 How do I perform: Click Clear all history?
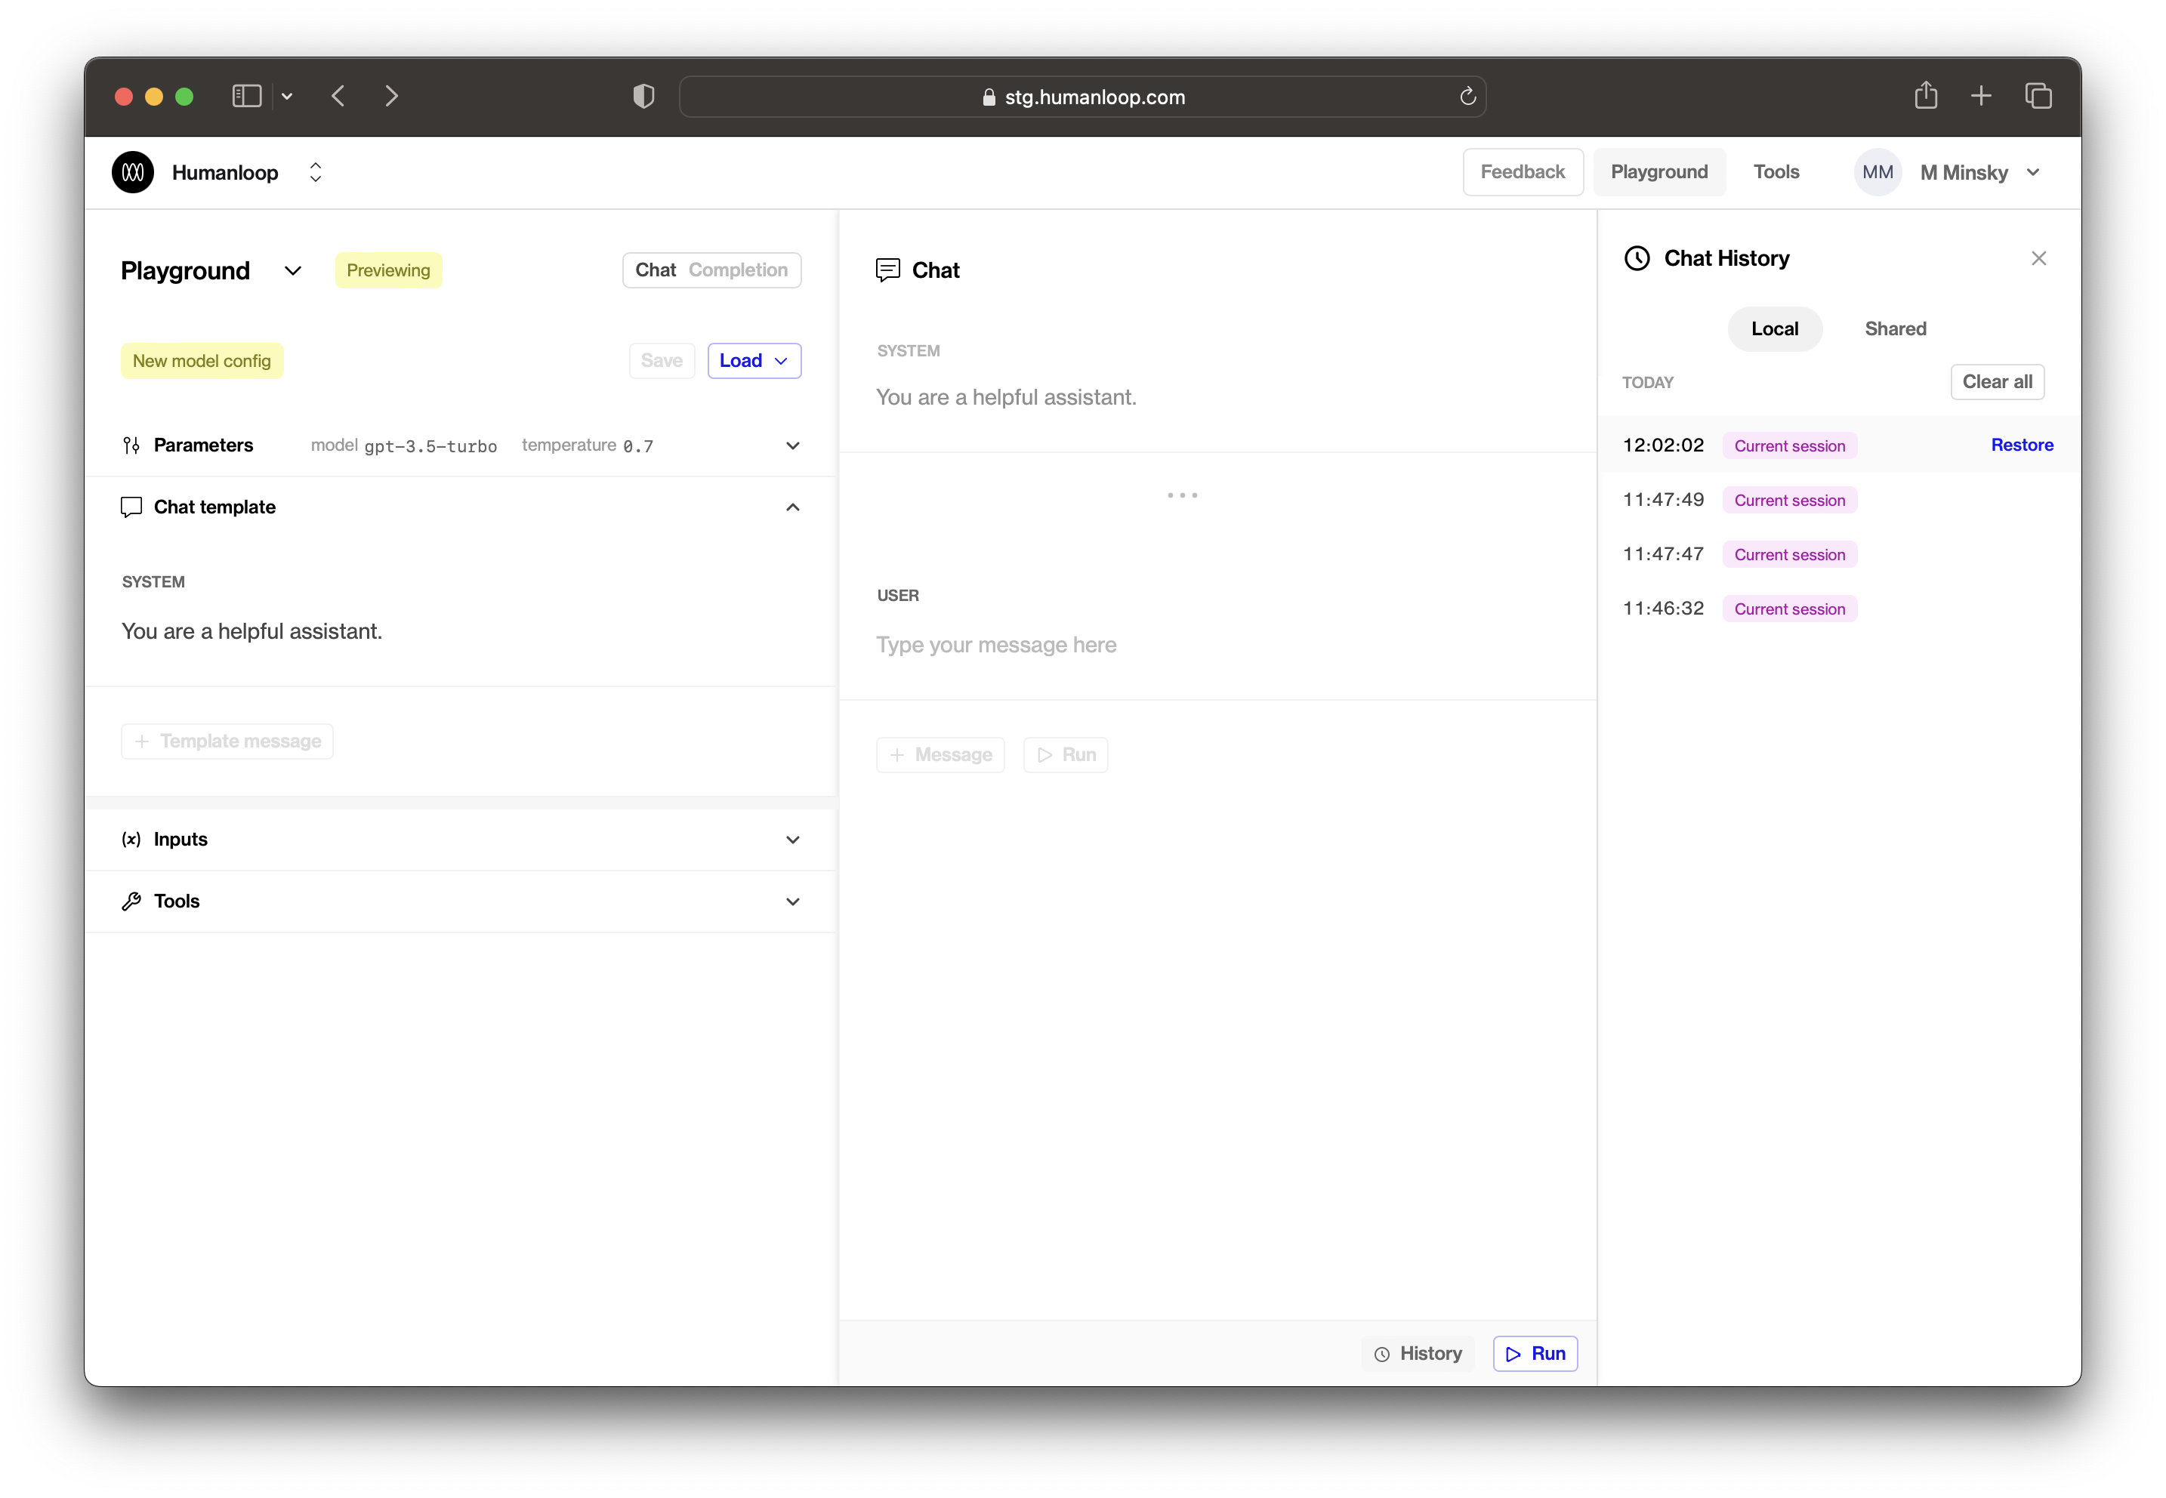pyautogui.click(x=1997, y=382)
